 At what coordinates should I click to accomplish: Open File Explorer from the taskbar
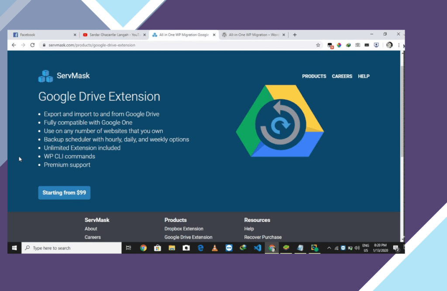pyautogui.click(x=172, y=248)
